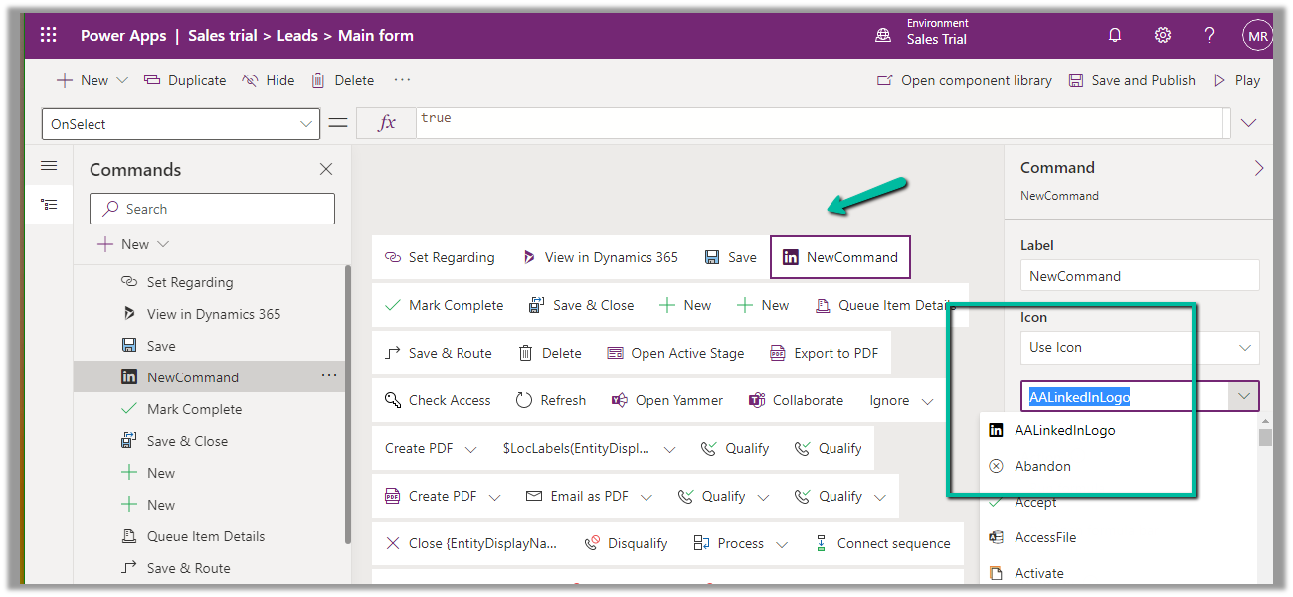Open the Power Apps waffle app launcher
Screen dimensions: 1293x597
click(x=48, y=36)
